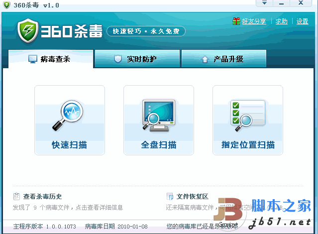Click the monitor icon on 病毒查杀 tab

33,59
